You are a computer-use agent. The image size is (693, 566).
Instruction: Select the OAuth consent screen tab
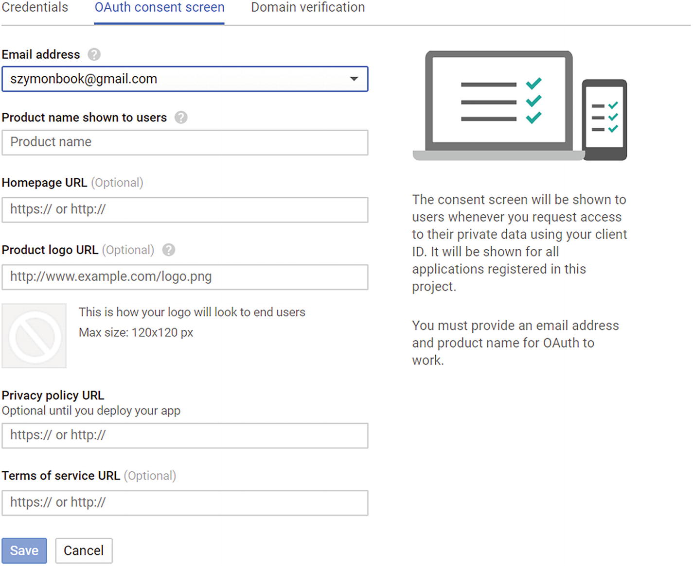(160, 8)
